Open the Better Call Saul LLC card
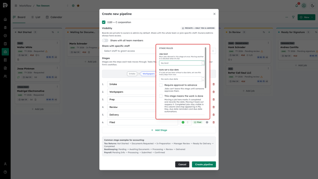Screen dimensions: 318x179 (x=248, y=76)
